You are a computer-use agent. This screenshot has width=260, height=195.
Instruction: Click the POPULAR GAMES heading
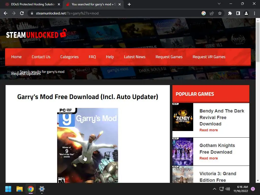click(x=195, y=94)
